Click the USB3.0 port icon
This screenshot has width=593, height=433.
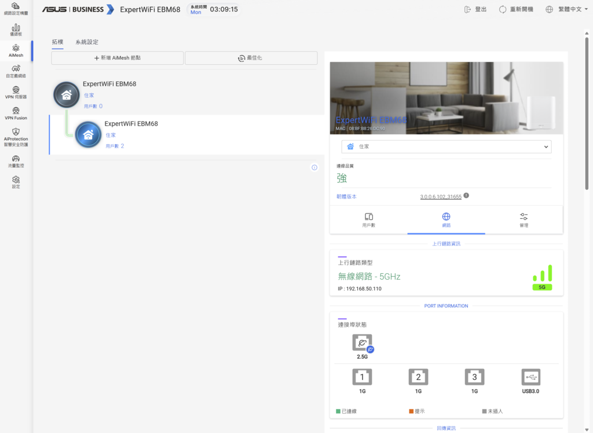click(530, 377)
